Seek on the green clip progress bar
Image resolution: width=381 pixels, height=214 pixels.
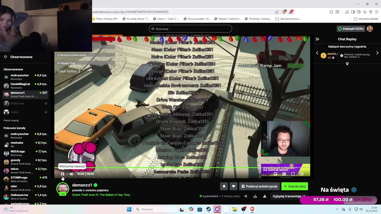click(182, 168)
